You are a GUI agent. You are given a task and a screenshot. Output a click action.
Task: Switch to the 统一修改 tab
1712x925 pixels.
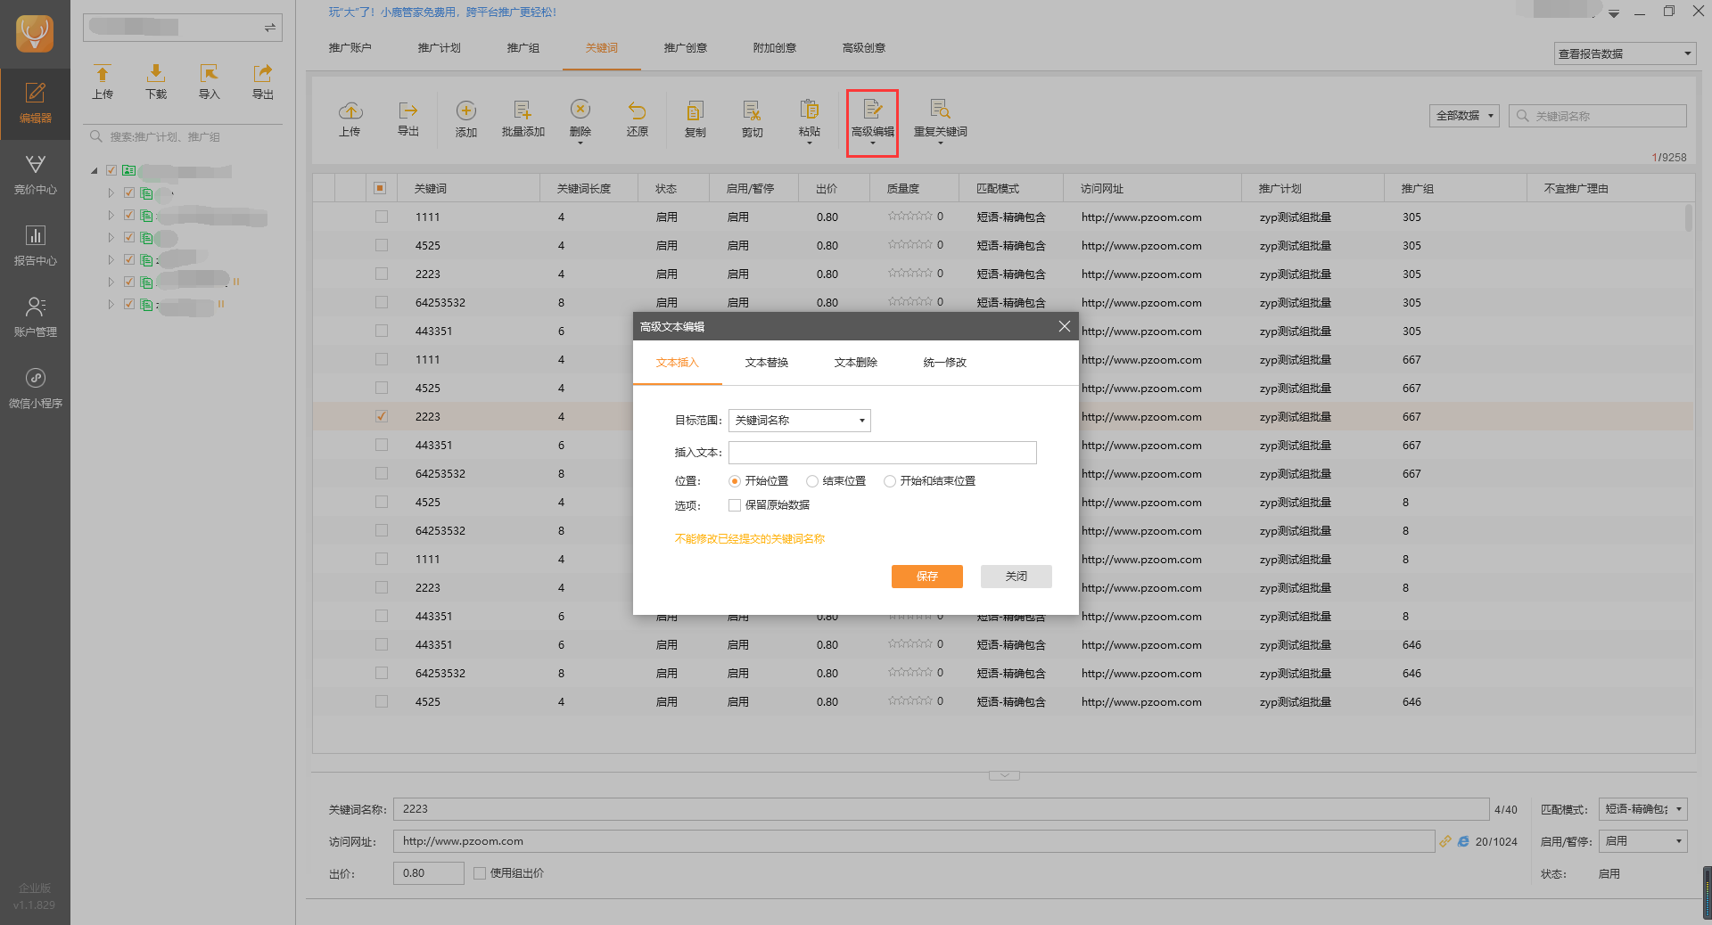[x=945, y=363]
